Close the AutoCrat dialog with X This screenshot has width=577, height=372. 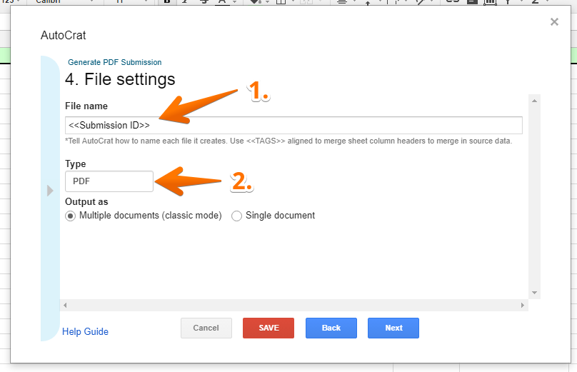554,22
